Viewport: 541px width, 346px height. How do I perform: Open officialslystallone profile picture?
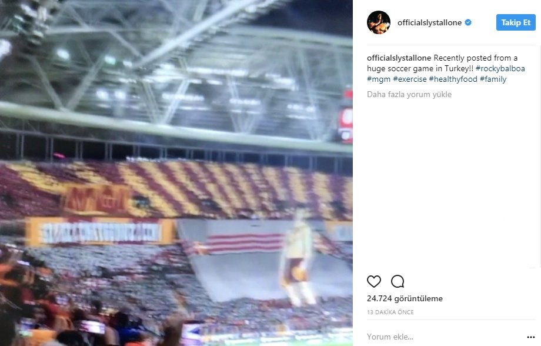click(379, 22)
